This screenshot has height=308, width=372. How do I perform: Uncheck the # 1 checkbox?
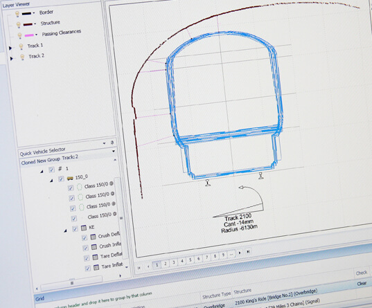(51, 170)
